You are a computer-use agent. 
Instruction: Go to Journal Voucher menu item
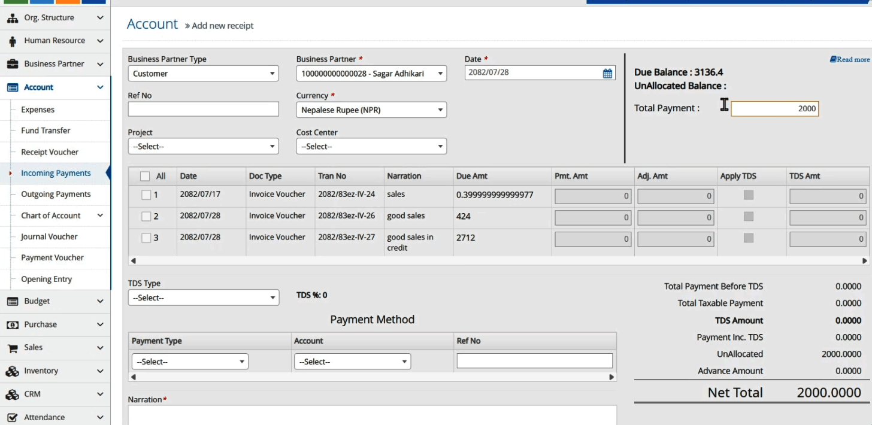pos(49,236)
